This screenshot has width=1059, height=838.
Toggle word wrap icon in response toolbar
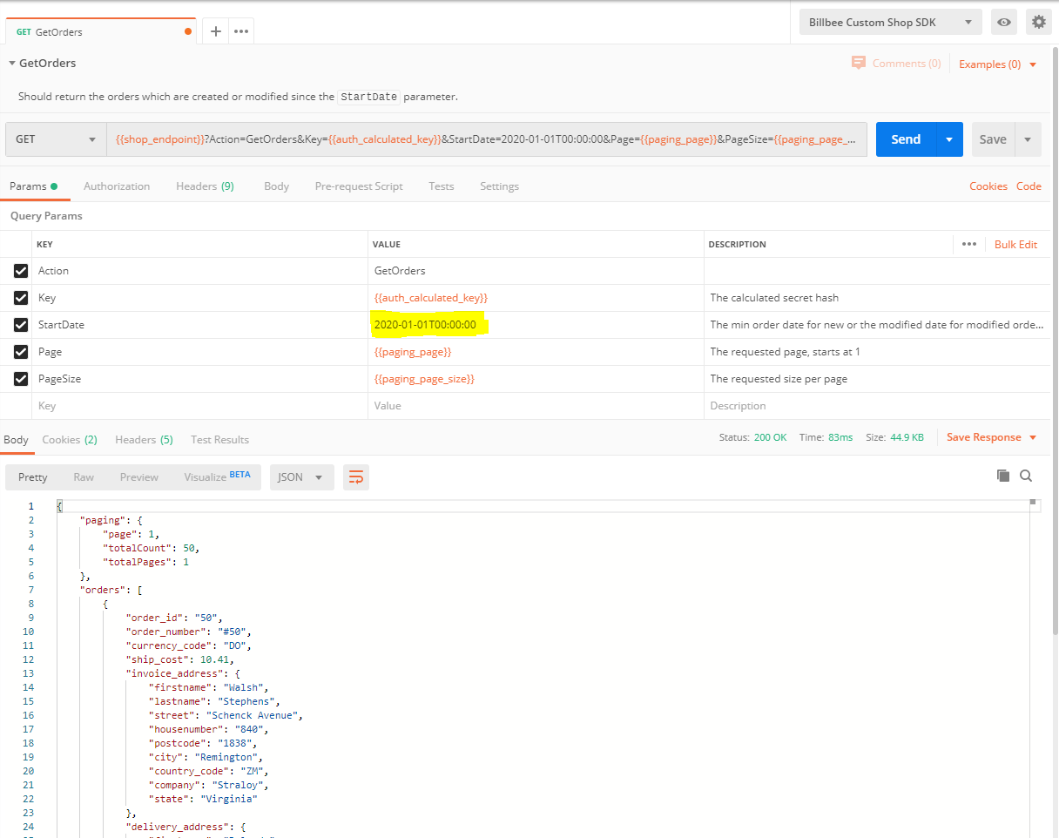coord(356,476)
